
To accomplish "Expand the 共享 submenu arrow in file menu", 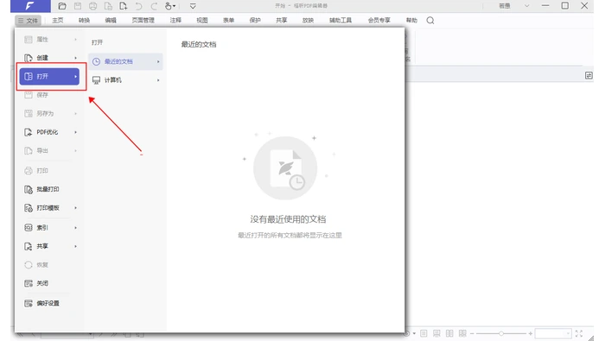I will (x=76, y=246).
